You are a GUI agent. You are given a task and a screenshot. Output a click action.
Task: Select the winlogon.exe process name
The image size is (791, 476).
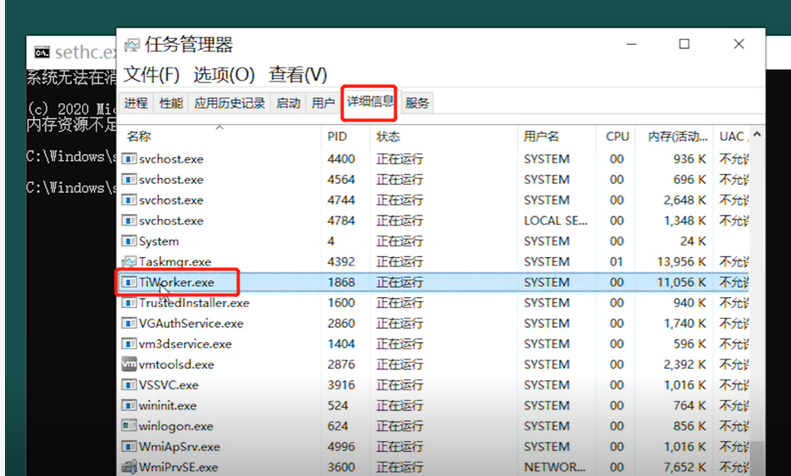click(176, 426)
